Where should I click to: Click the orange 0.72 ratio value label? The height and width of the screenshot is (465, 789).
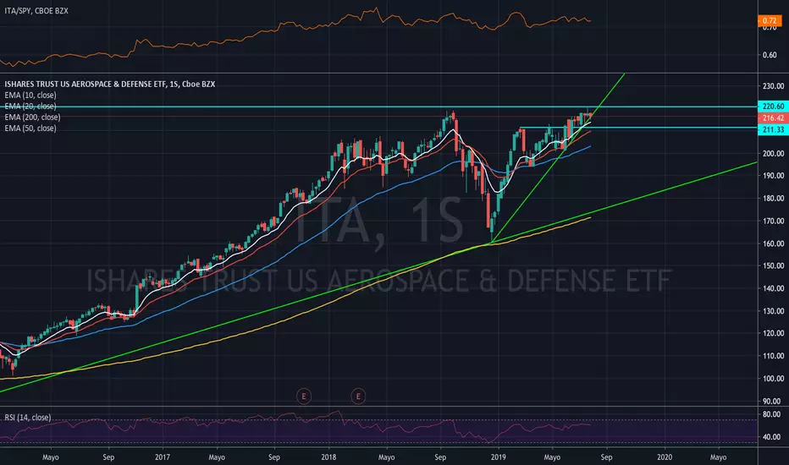[x=769, y=20]
